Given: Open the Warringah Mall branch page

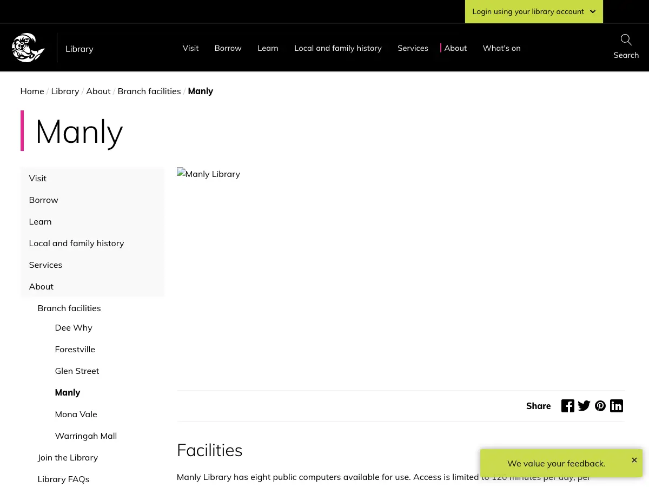Looking at the screenshot, I should pos(85,436).
